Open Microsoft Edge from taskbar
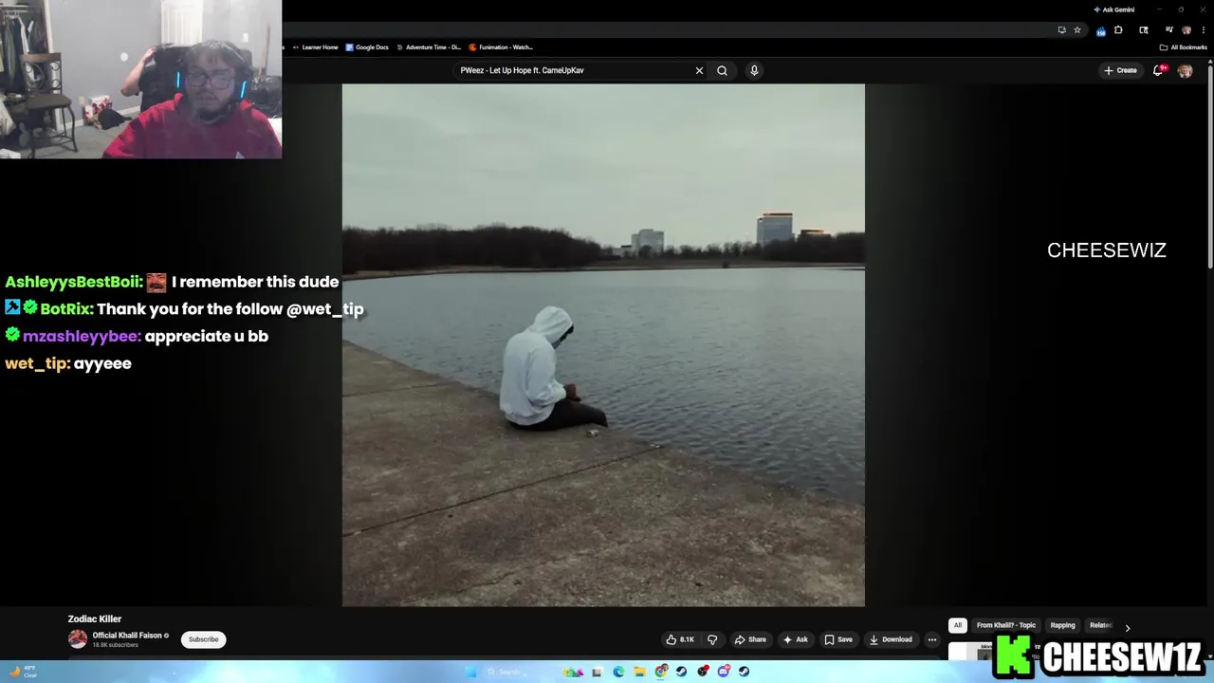1214x683 pixels. [x=618, y=672]
